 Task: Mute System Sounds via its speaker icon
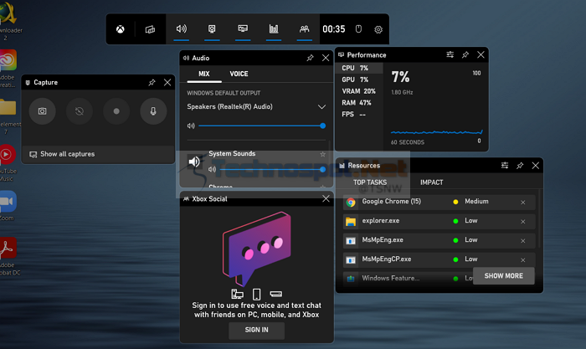coord(212,169)
